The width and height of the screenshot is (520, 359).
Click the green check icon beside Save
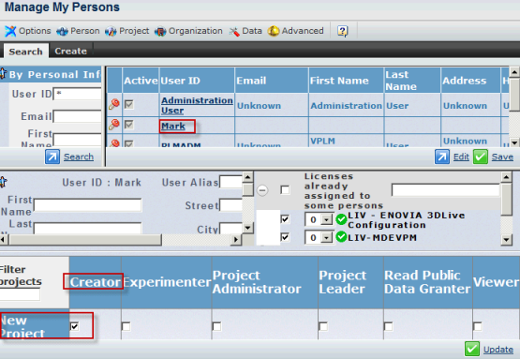[x=481, y=157]
